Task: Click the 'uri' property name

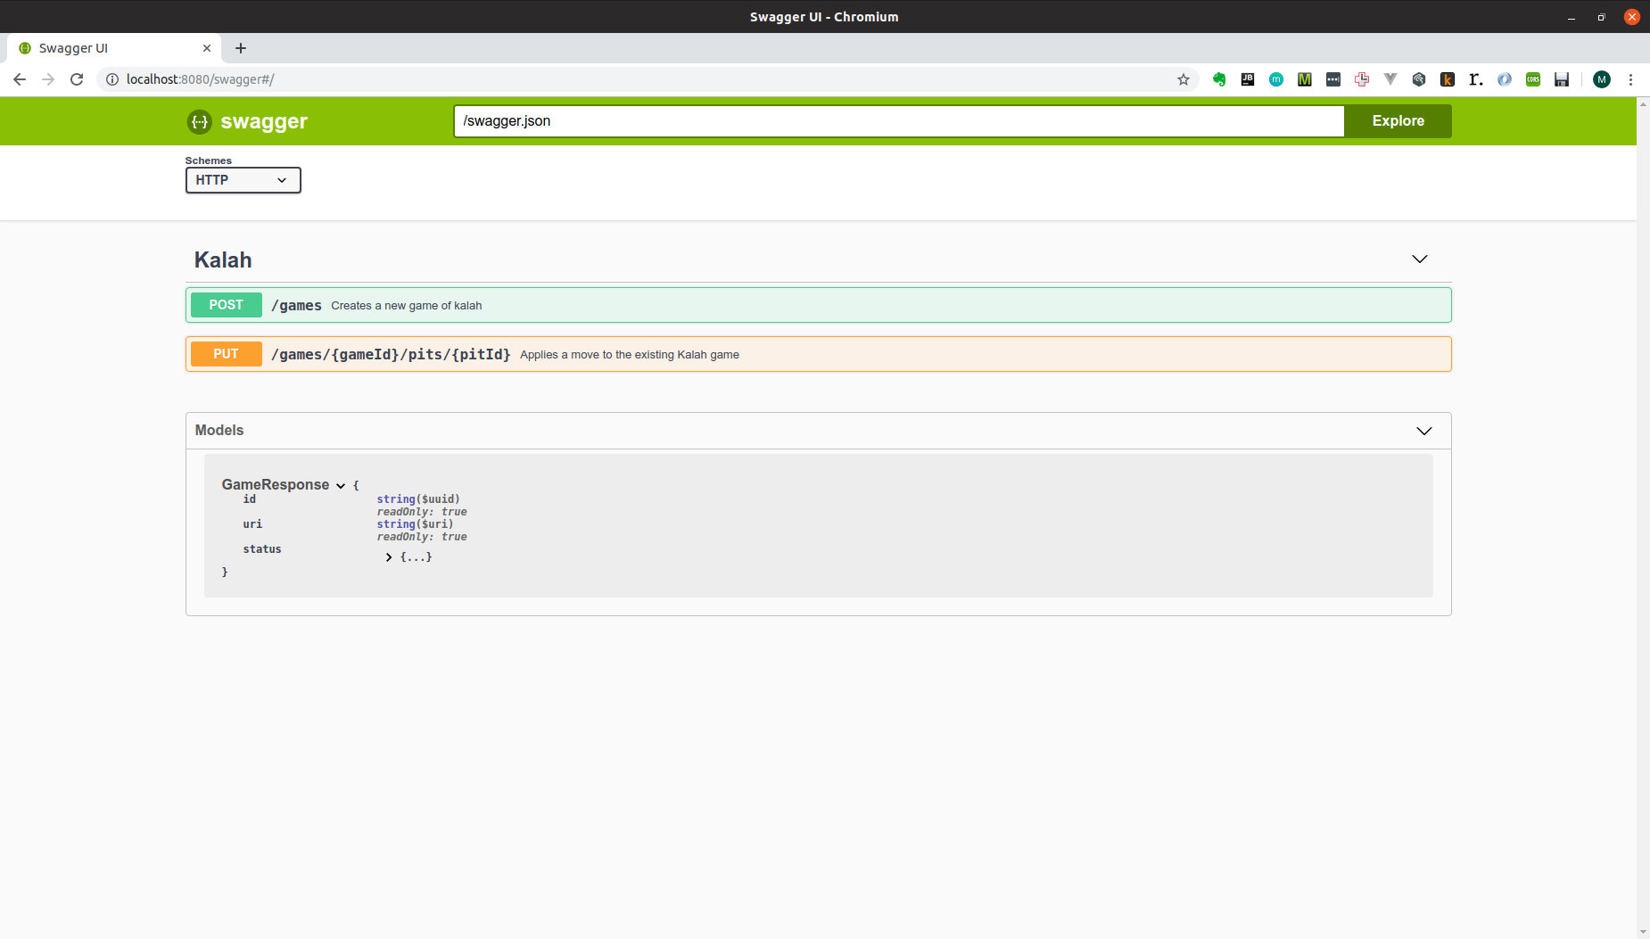Action: (252, 524)
